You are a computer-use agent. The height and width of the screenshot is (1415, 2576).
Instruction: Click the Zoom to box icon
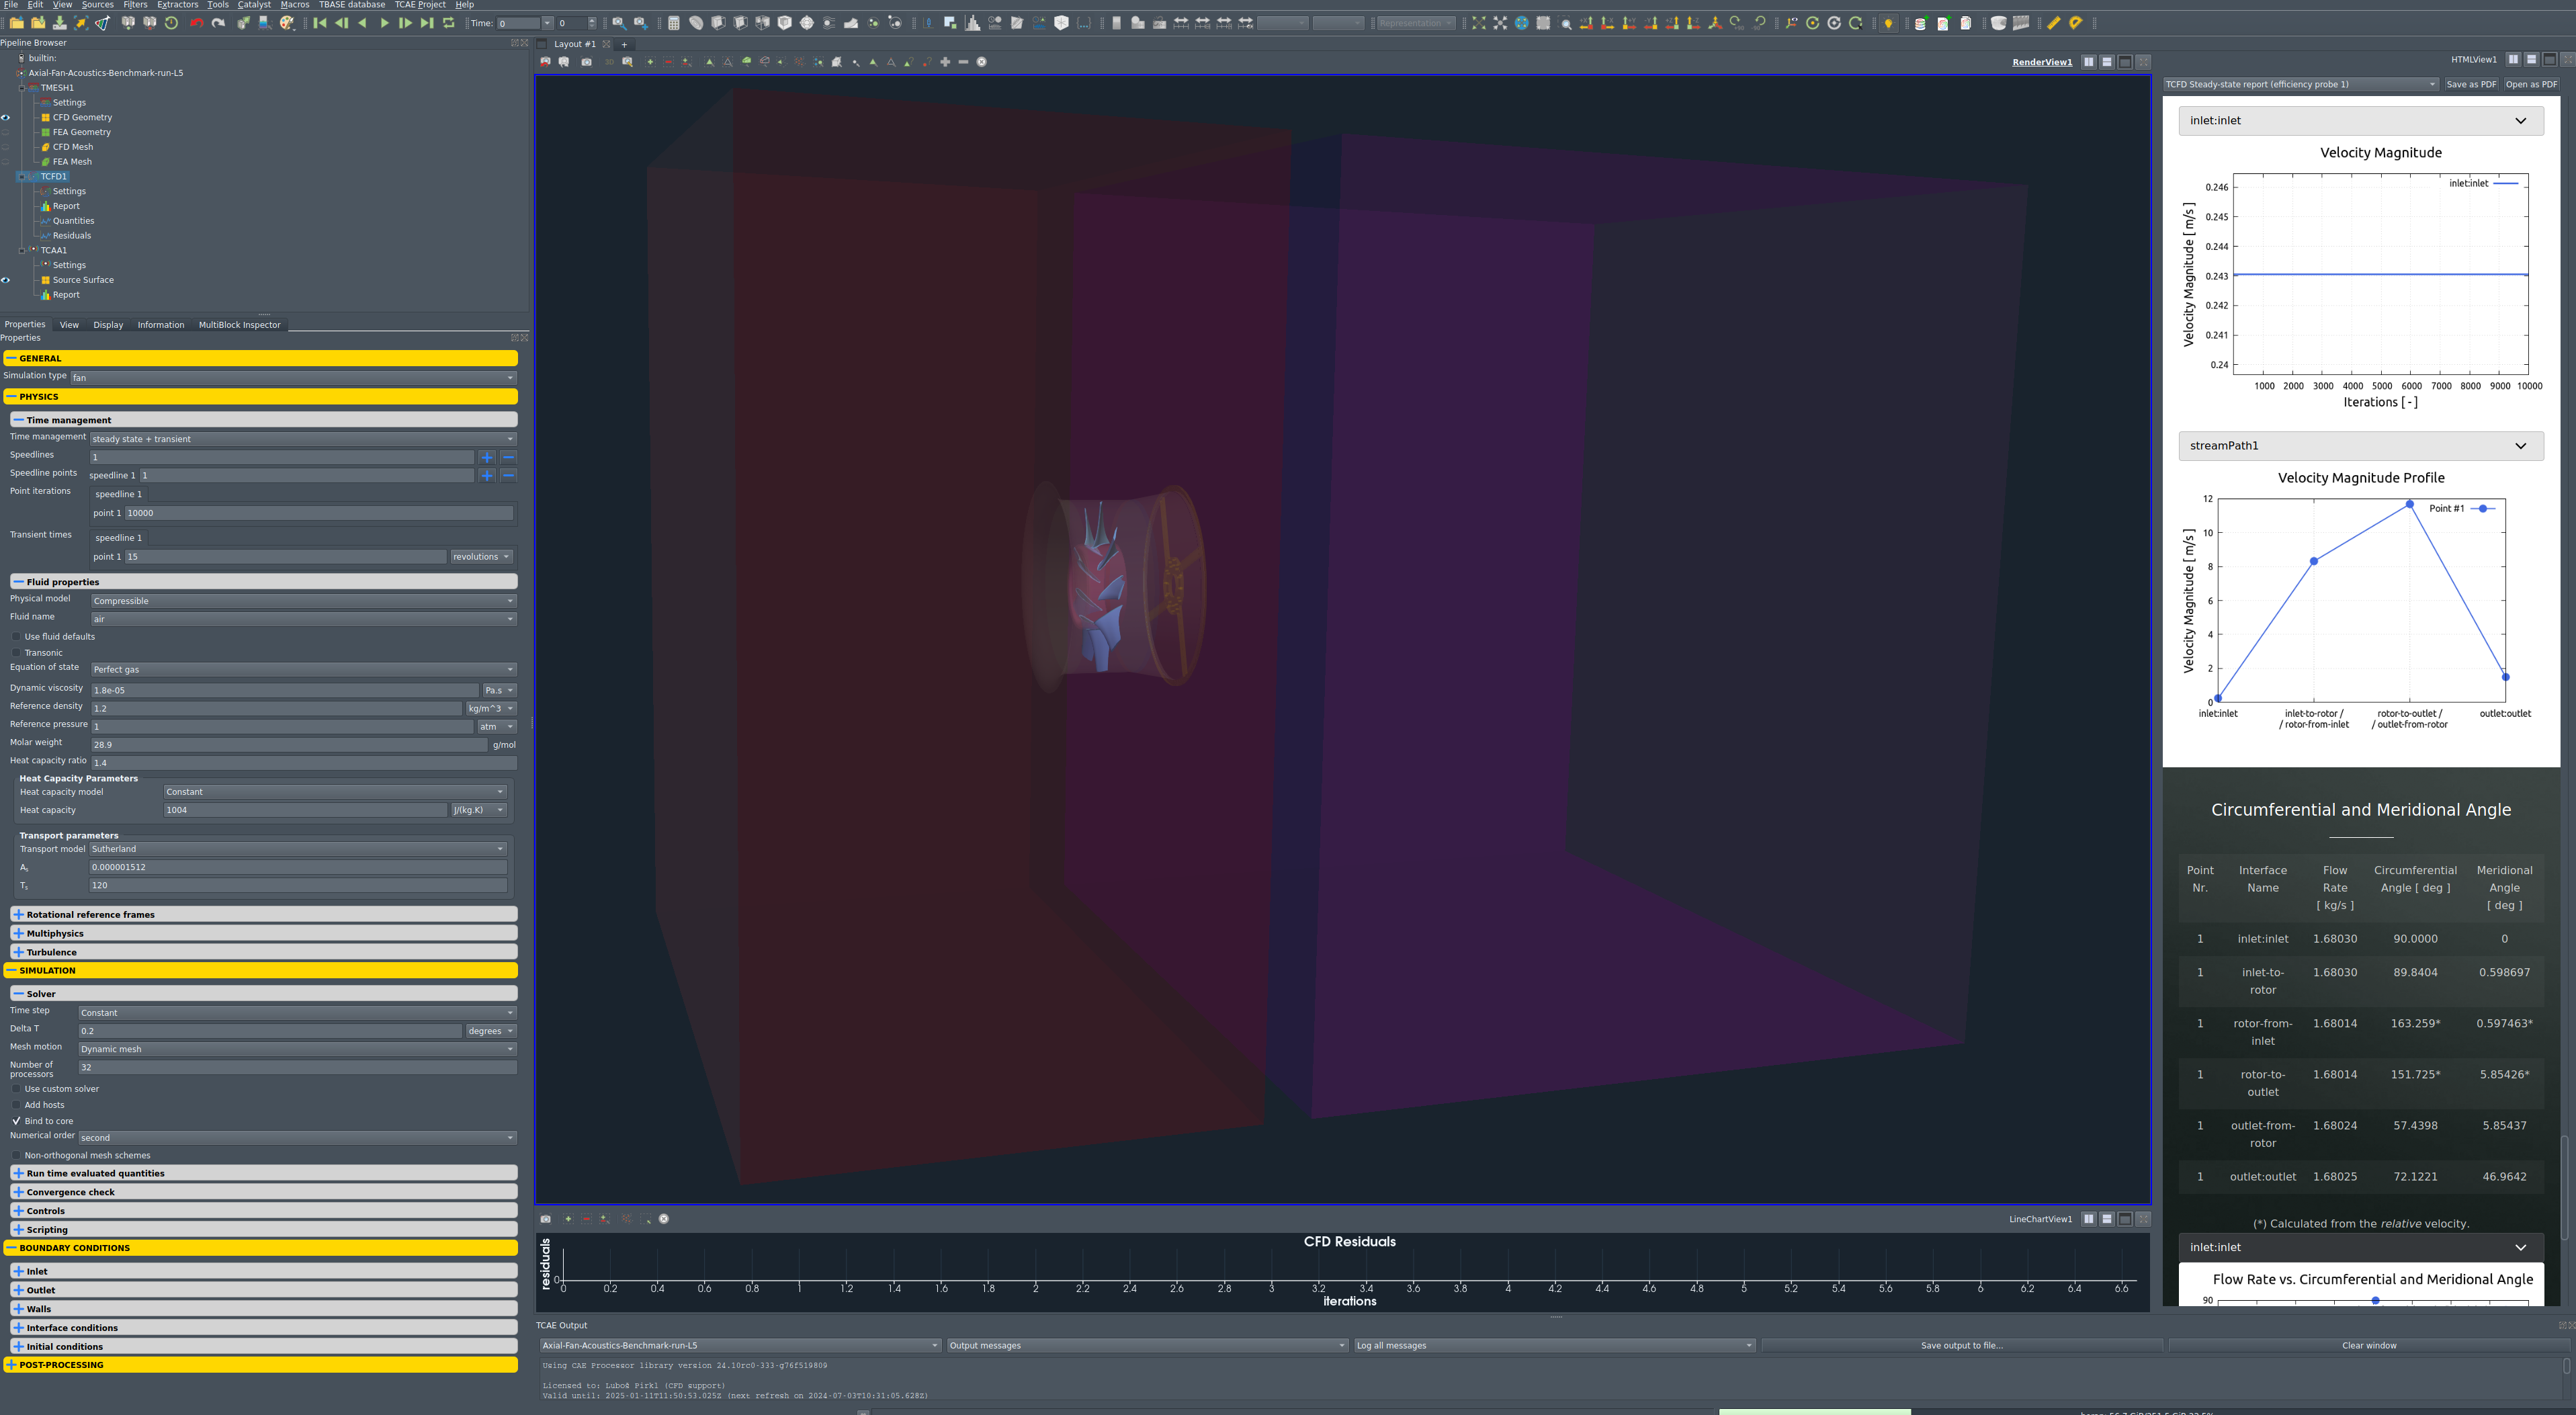pyautogui.click(x=1566, y=23)
